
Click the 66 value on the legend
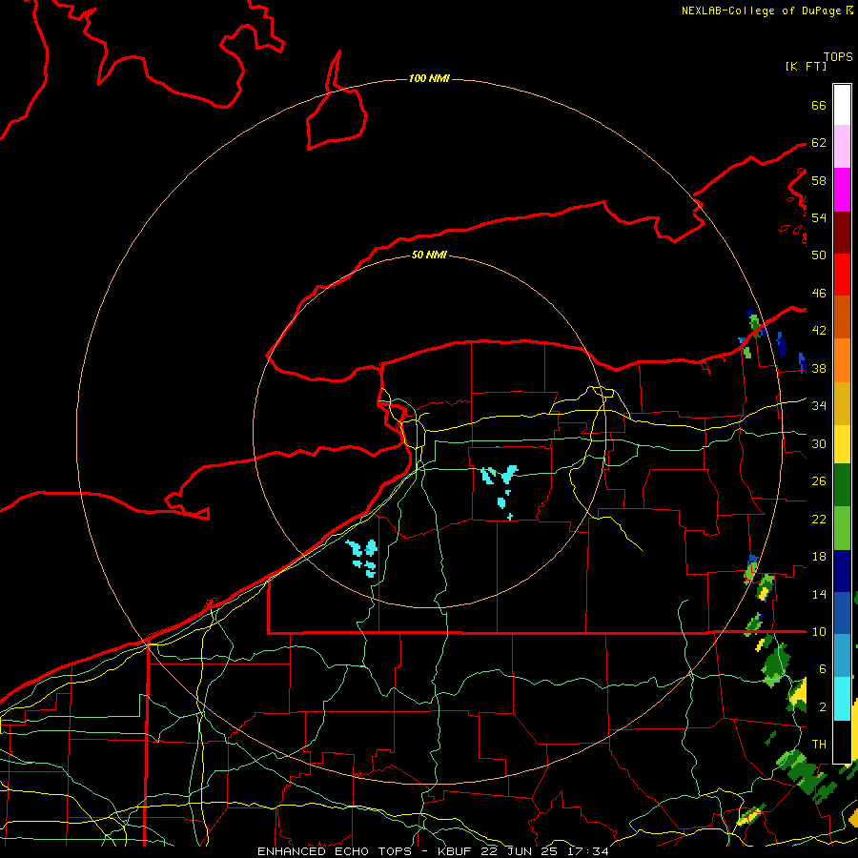tap(819, 105)
